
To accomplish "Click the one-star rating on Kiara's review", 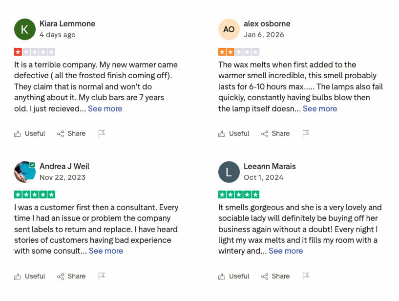I will coord(35,51).
